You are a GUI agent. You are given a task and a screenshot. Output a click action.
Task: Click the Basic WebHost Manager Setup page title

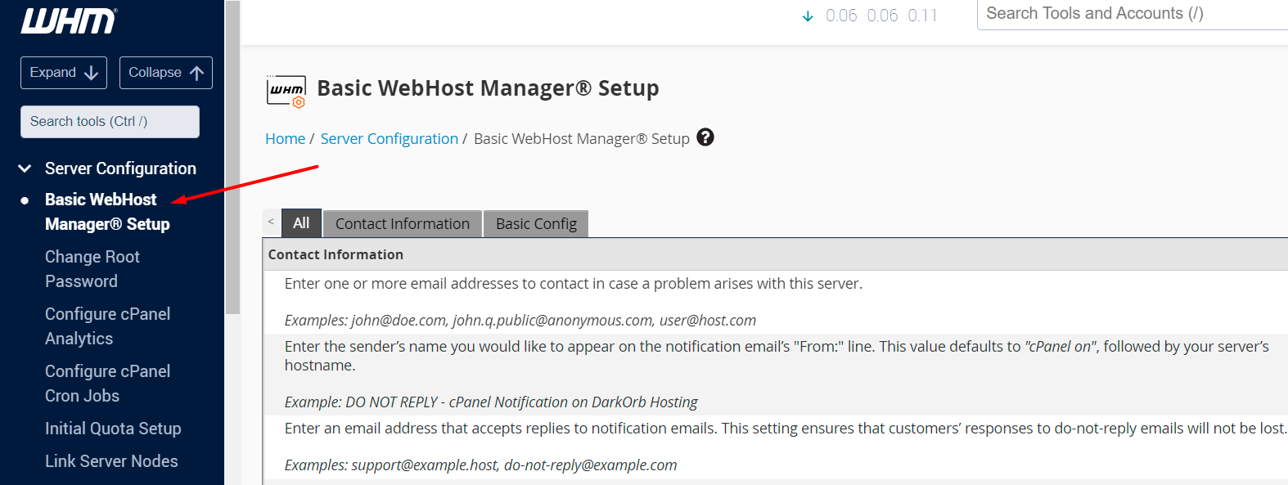tap(488, 88)
